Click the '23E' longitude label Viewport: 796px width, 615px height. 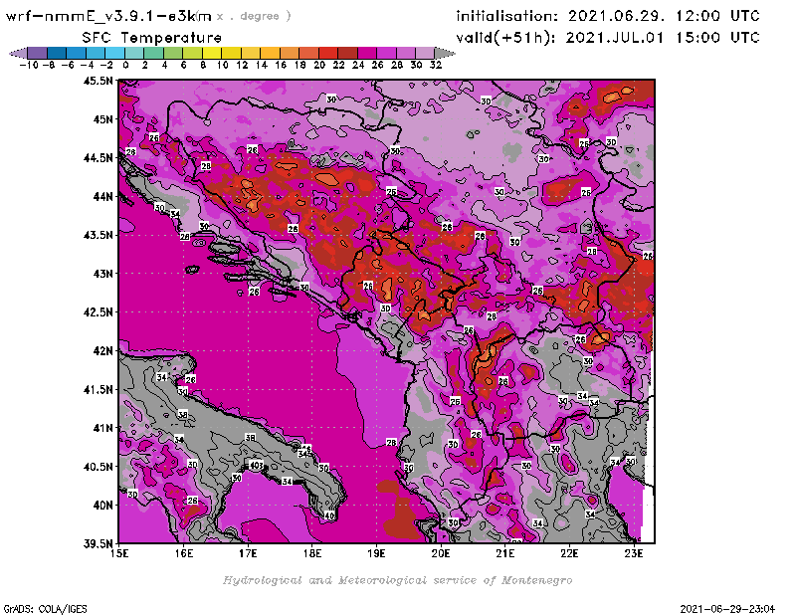pos(634,553)
